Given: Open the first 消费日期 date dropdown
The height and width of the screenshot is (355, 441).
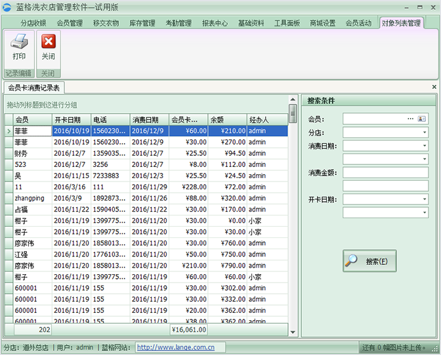Looking at the screenshot, I should (x=424, y=146).
